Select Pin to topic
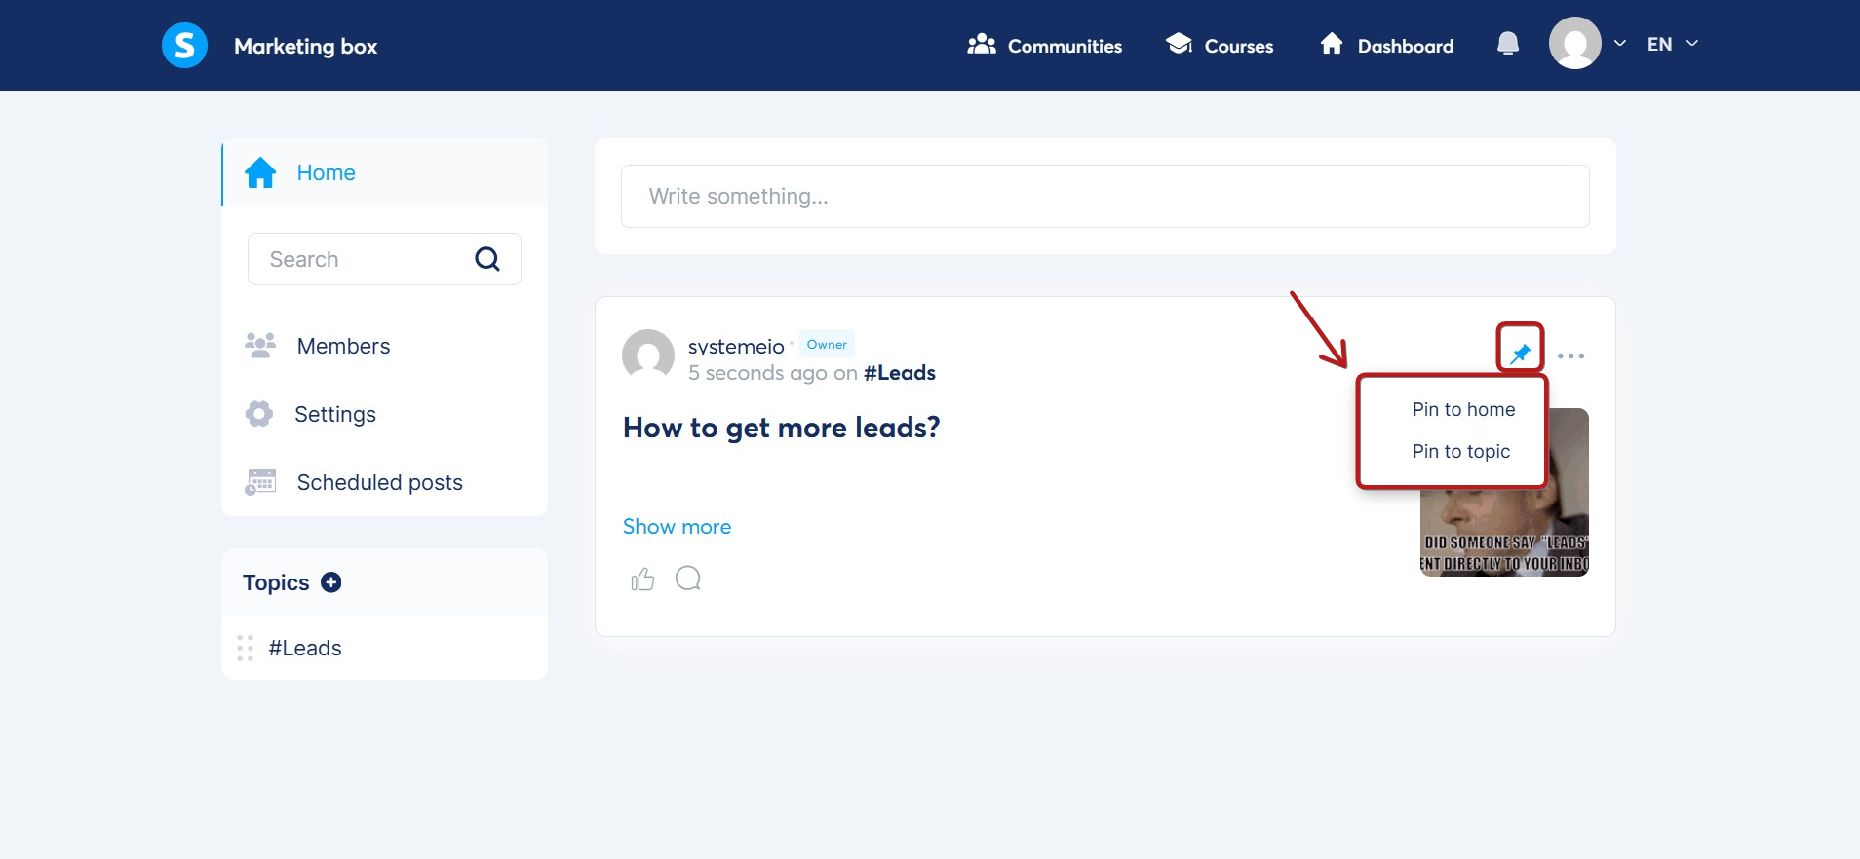This screenshot has width=1860, height=859. click(x=1460, y=452)
